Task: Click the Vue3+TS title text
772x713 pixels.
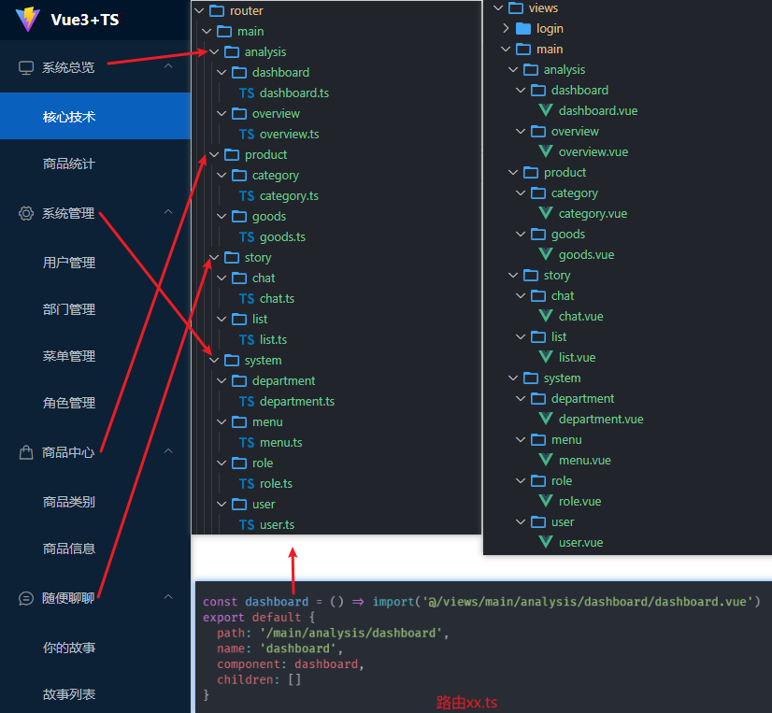Action: (x=85, y=20)
